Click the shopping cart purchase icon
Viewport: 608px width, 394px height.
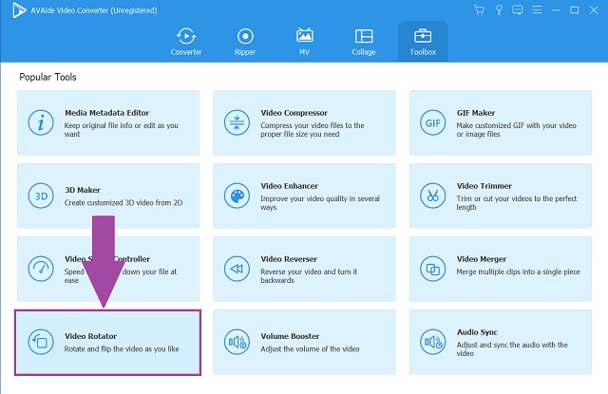[x=479, y=9]
